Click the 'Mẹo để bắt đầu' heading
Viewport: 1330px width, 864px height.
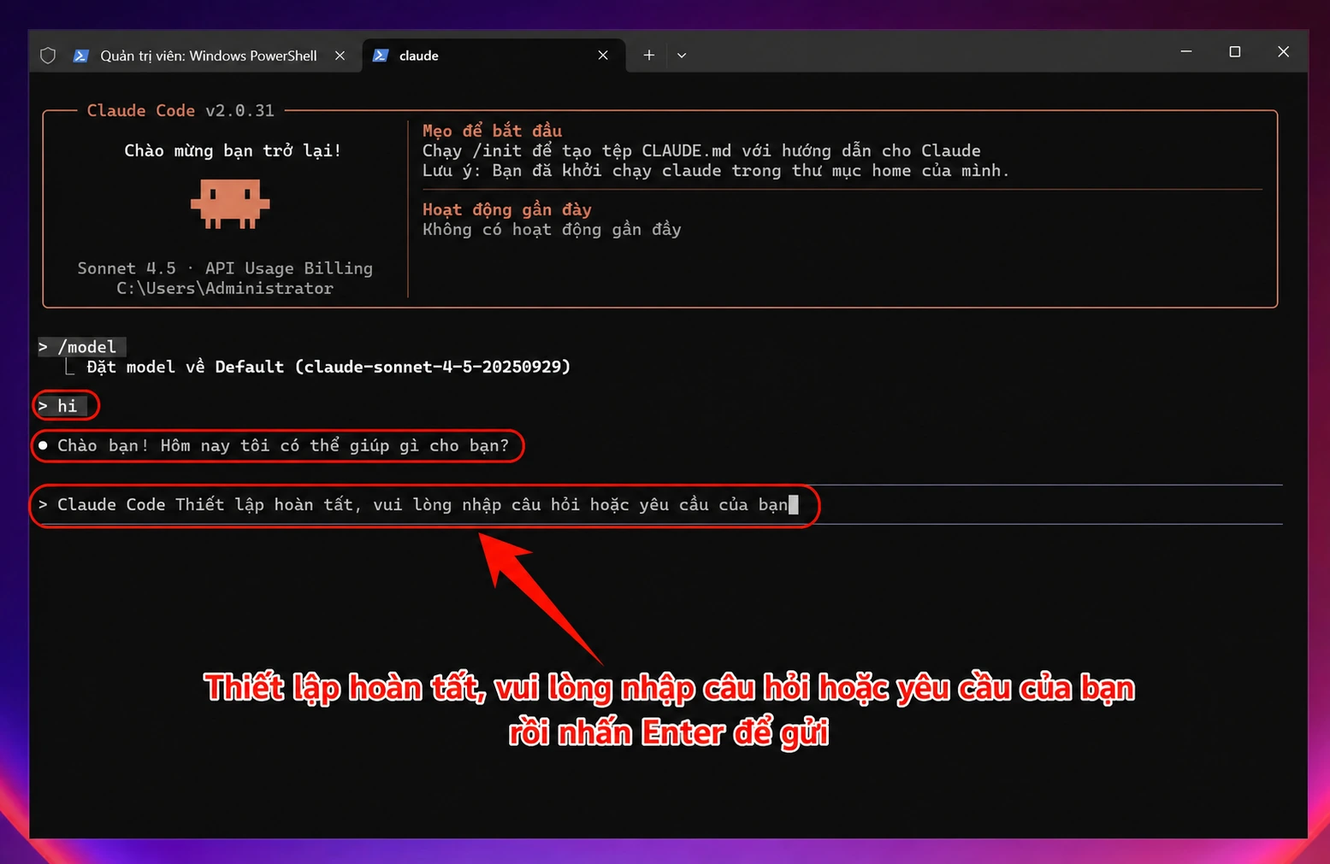point(492,131)
